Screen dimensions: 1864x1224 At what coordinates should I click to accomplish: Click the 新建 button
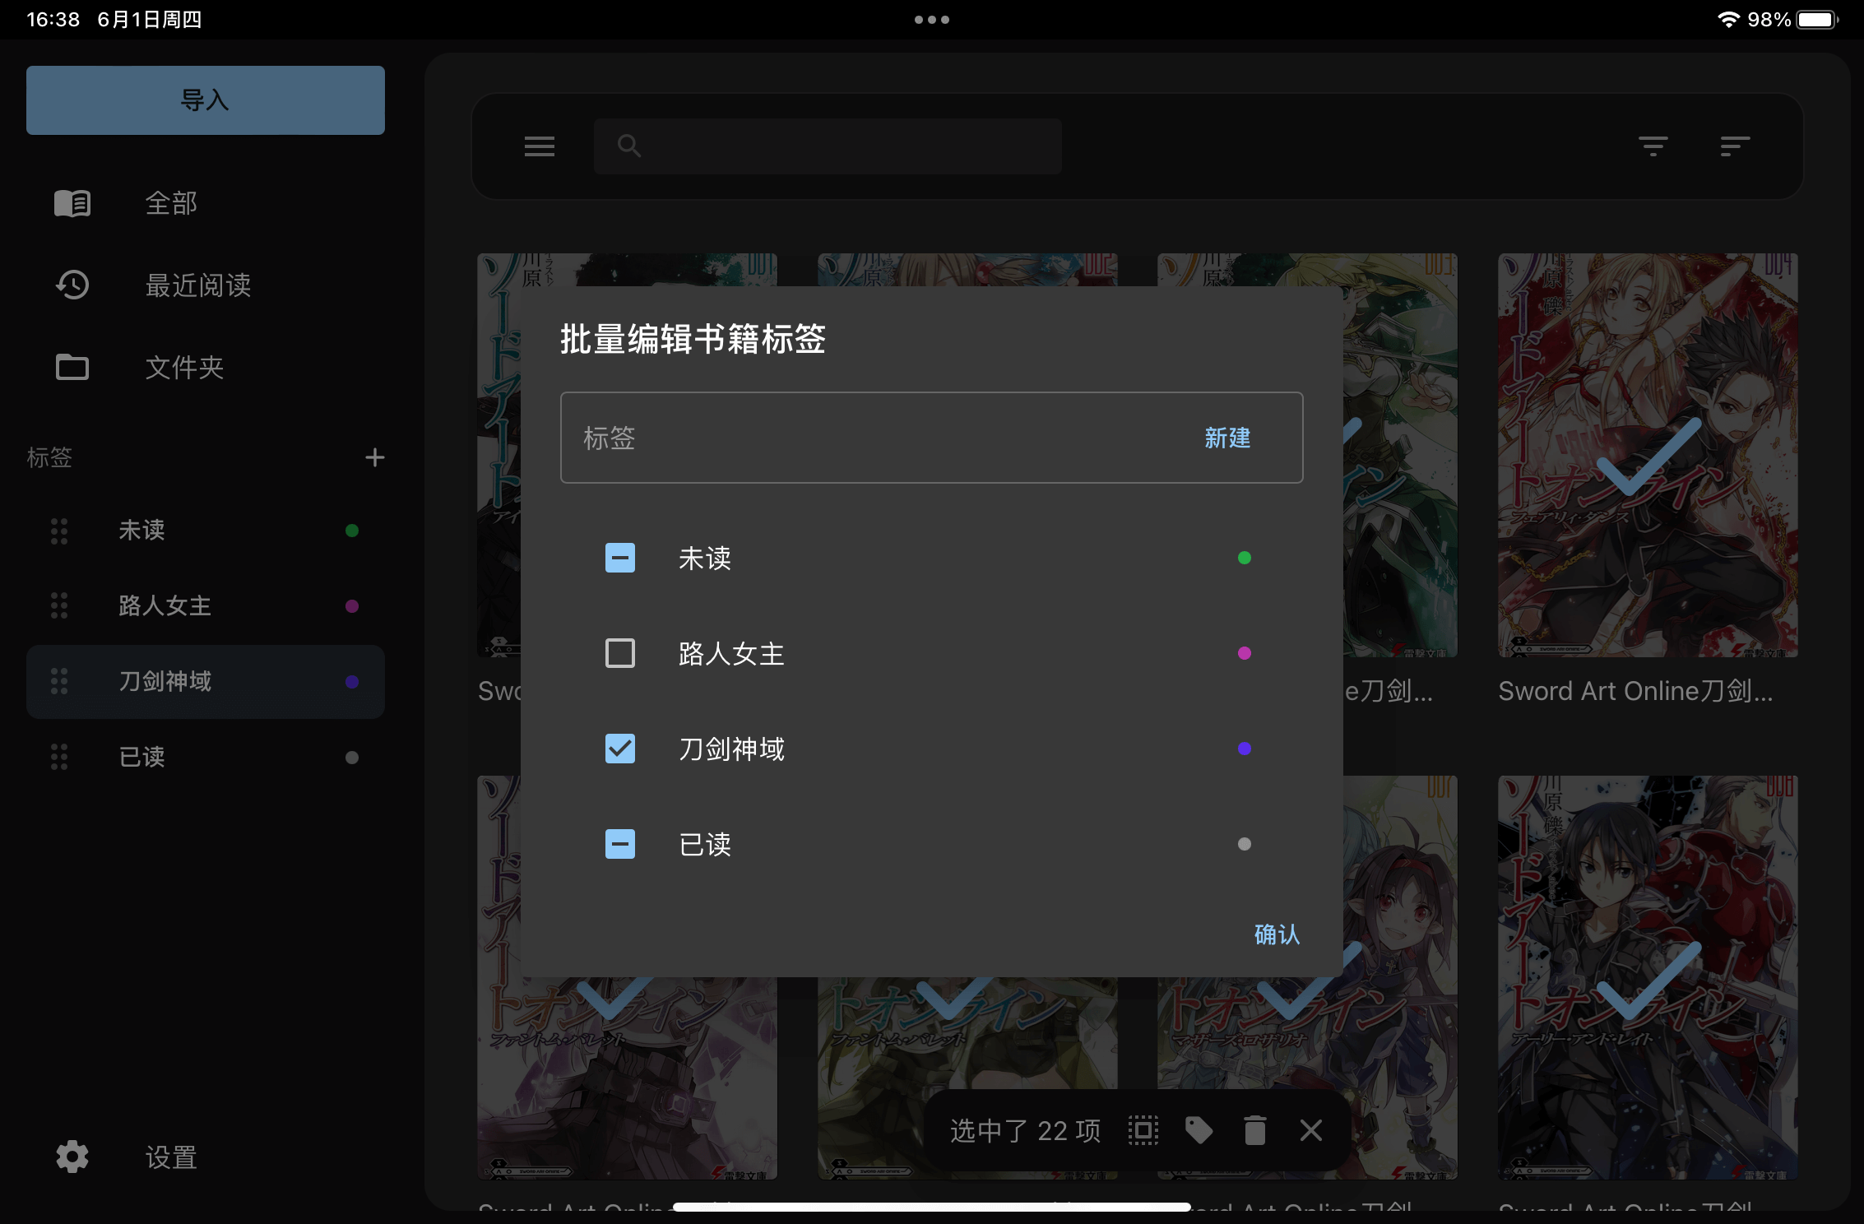1227,438
